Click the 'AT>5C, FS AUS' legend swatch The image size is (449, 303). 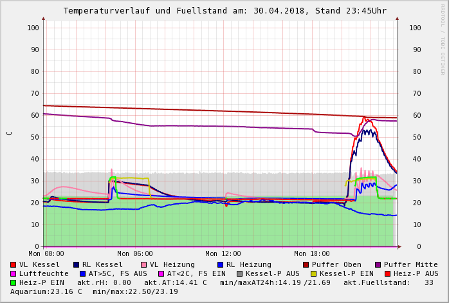81,273
